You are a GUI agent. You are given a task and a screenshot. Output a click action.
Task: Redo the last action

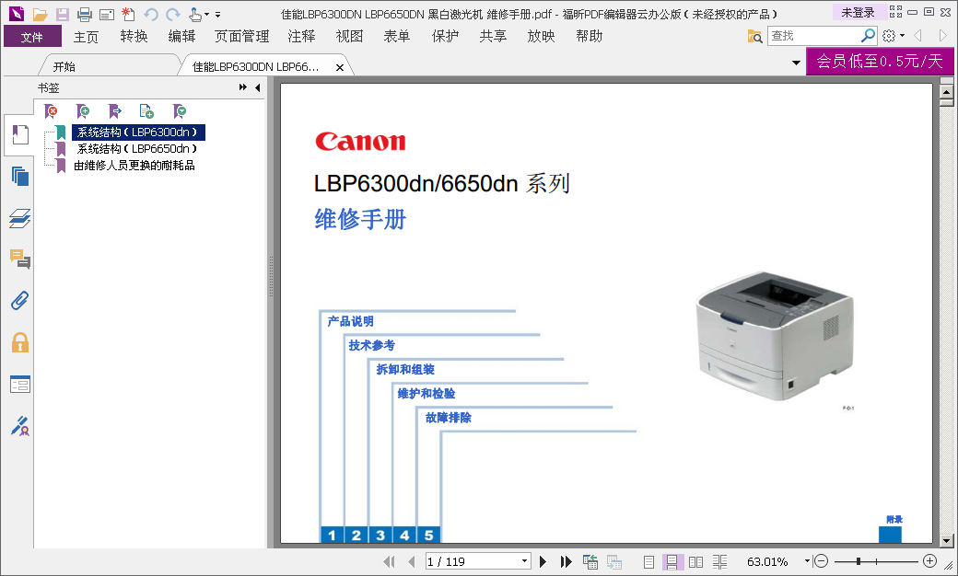point(173,14)
